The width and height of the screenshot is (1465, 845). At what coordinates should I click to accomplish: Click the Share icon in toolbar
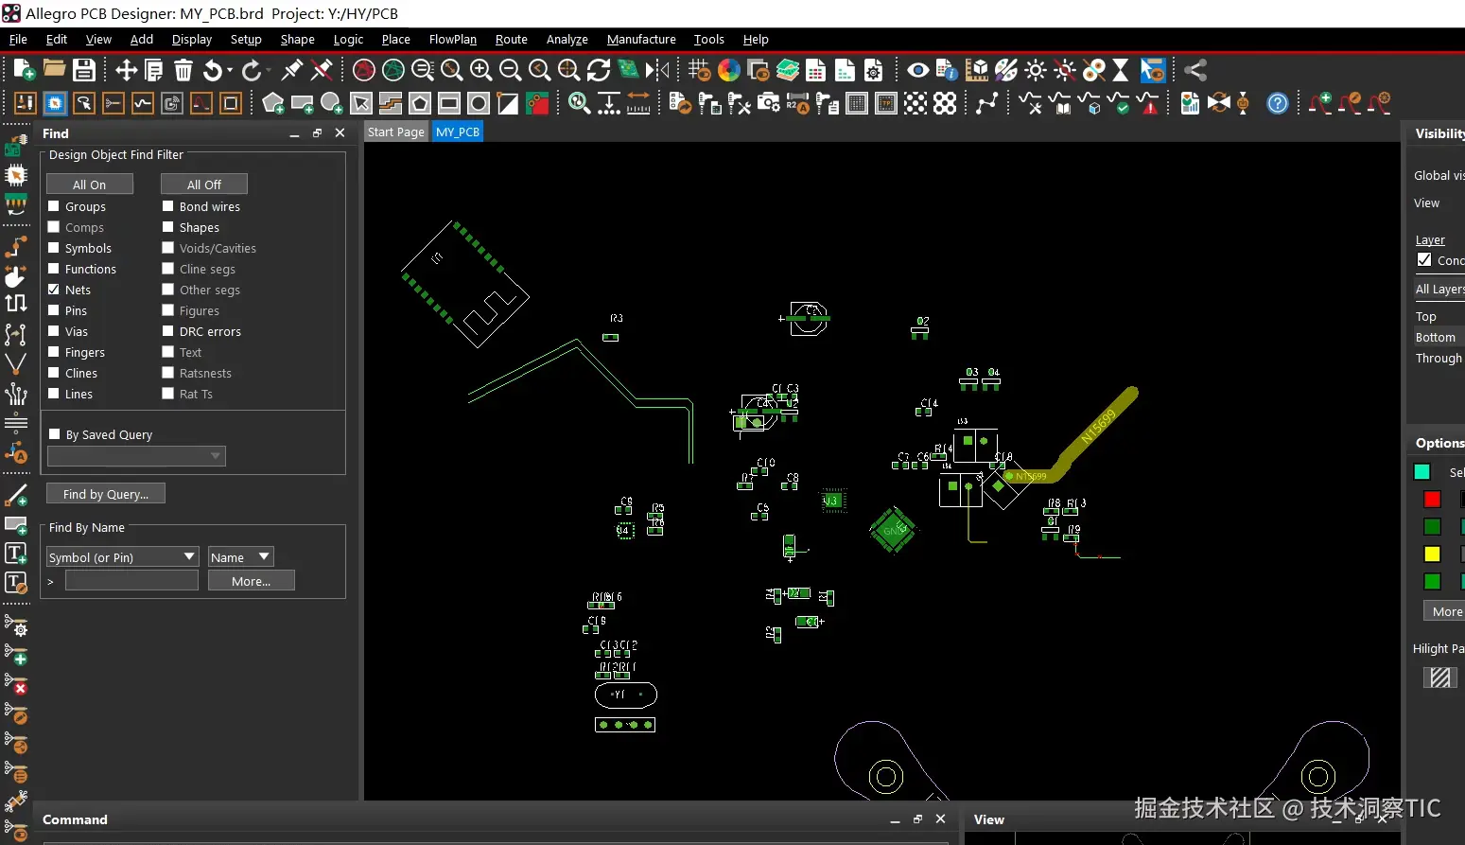click(1195, 70)
